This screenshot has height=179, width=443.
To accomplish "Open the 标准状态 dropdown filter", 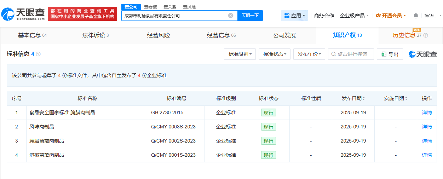I will click(275, 54).
